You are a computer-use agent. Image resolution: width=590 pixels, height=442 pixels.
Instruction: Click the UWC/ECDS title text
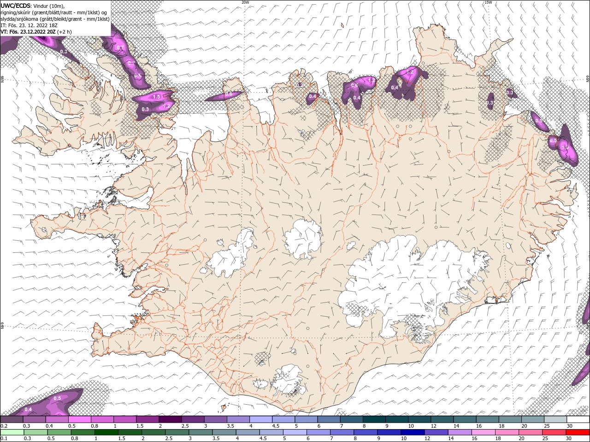tap(16, 6)
